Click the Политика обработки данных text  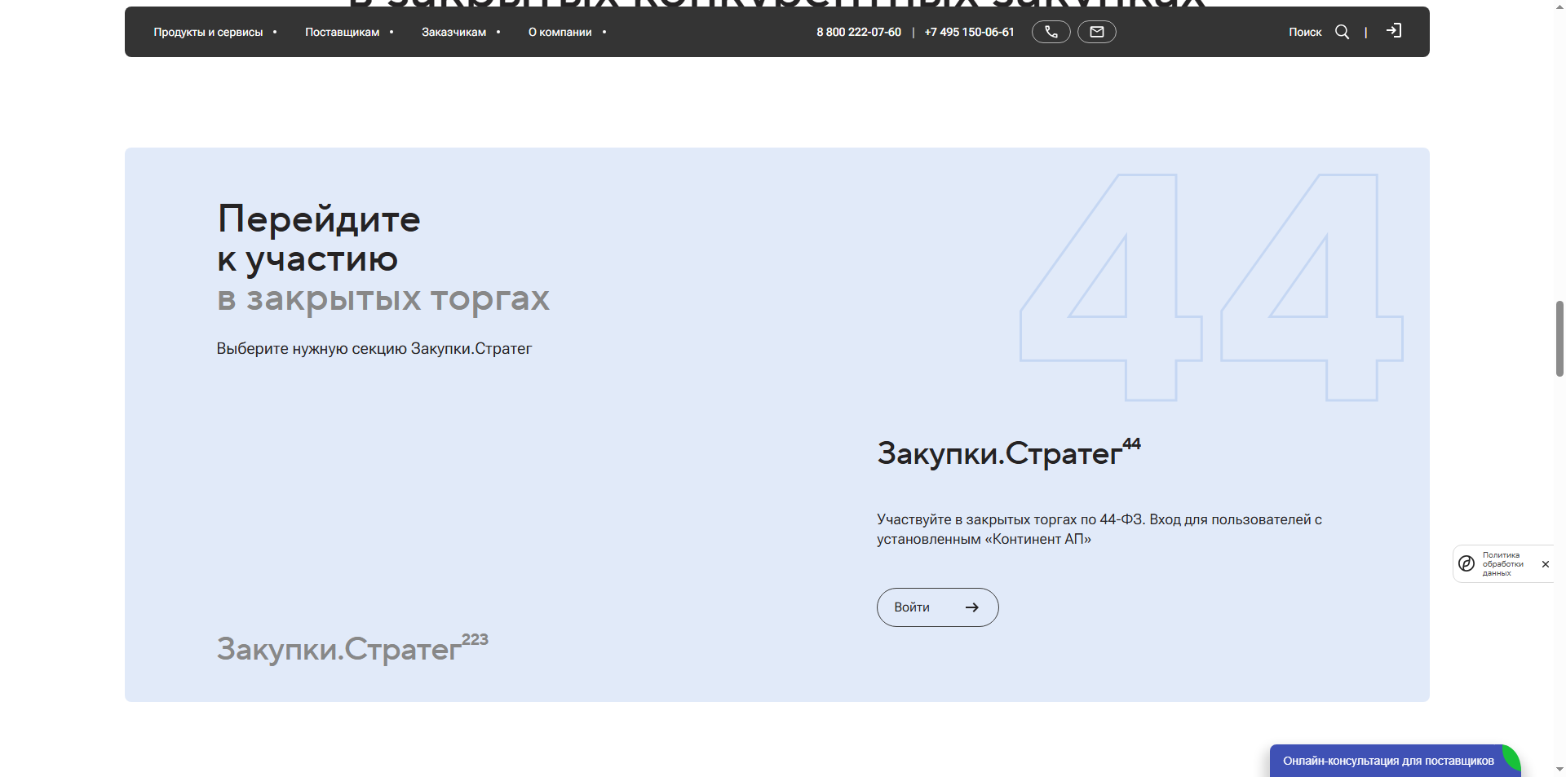click(x=1502, y=563)
